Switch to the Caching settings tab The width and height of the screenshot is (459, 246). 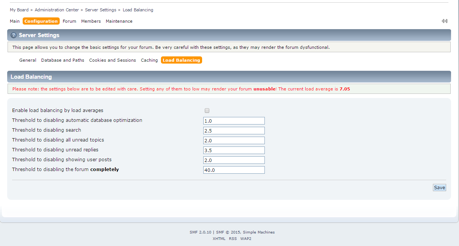click(149, 60)
